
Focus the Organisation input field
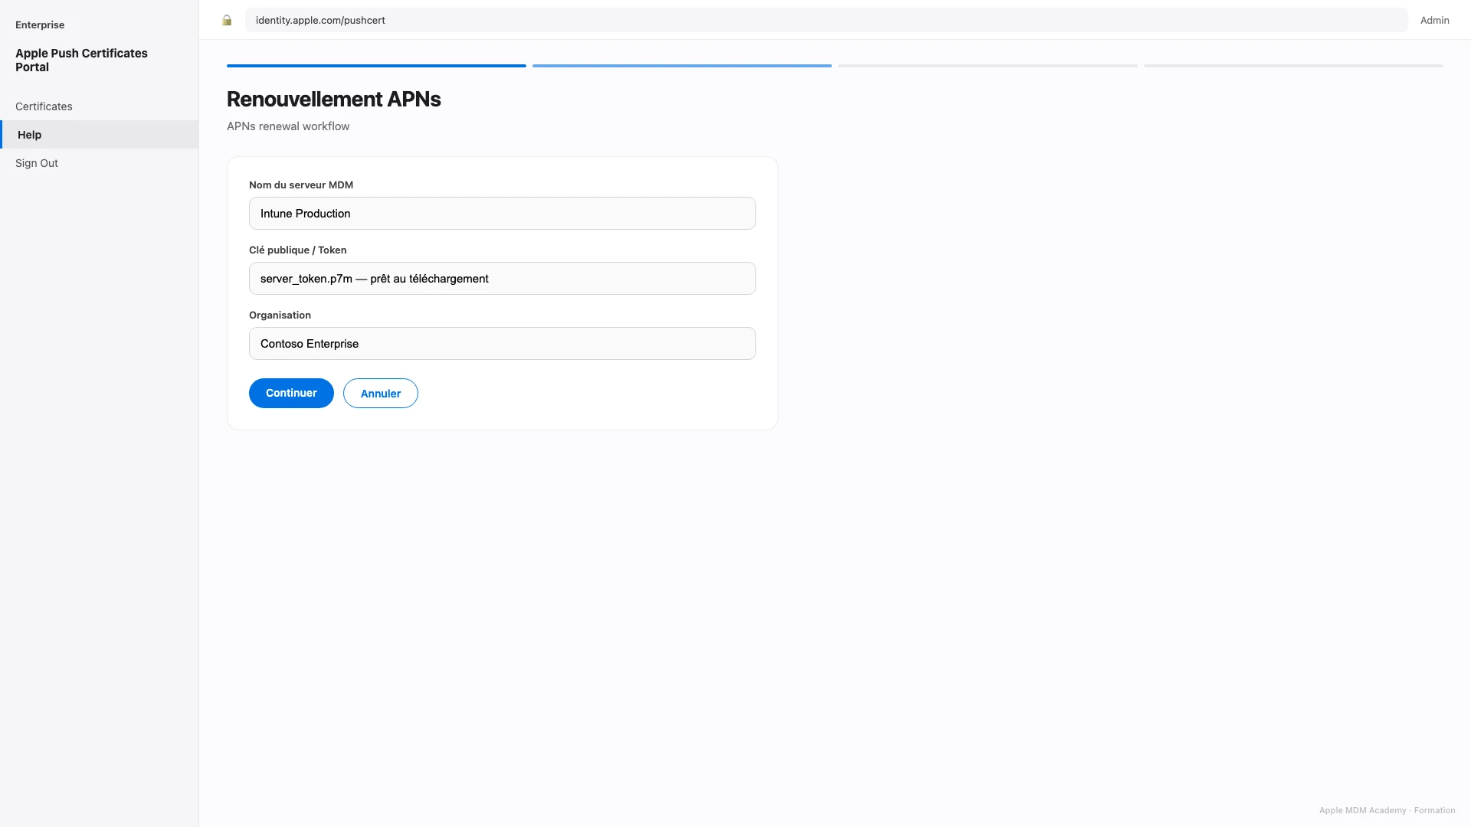(503, 344)
